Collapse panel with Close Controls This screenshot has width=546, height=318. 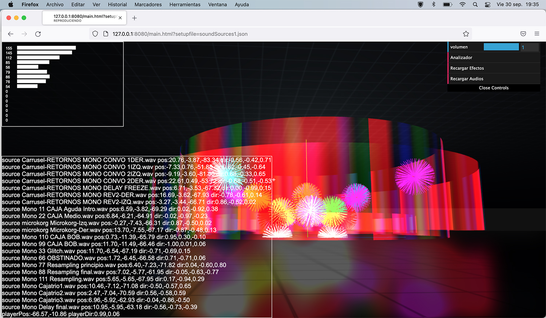click(494, 88)
